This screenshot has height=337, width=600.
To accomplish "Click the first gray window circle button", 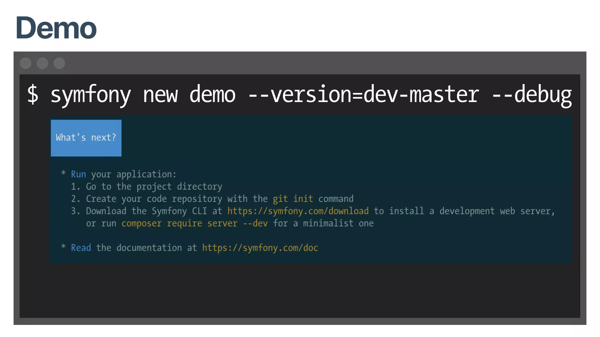I will pos(25,63).
